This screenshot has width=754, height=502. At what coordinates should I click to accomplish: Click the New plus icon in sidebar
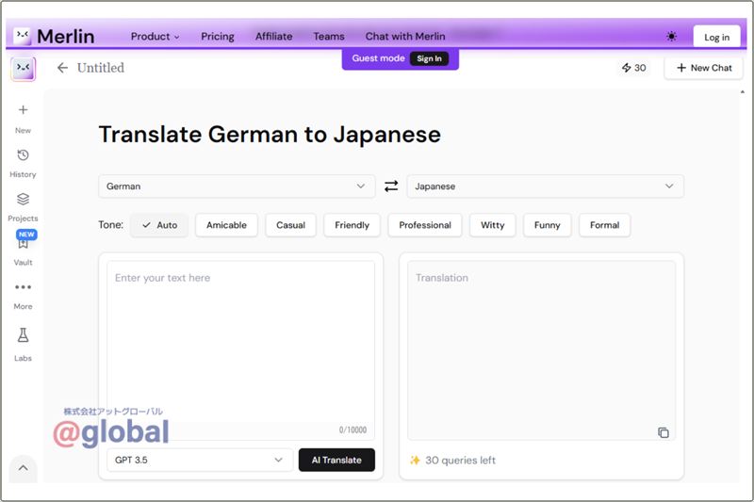(x=23, y=110)
